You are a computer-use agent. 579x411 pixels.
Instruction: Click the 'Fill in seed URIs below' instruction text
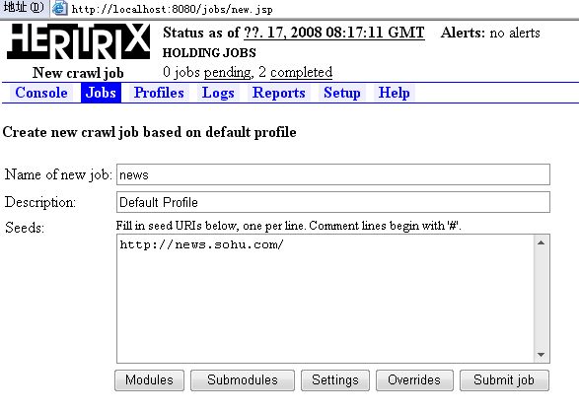coord(288,226)
